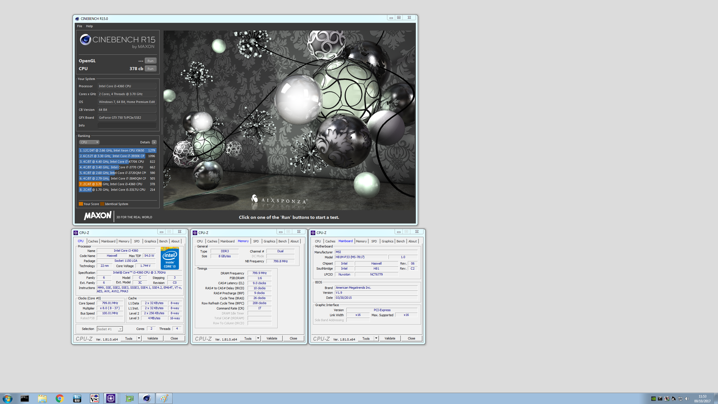Select ranking row Intel Core i7-4770K
The height and width of the screenshot is (404, 718).
click(118, 162)
